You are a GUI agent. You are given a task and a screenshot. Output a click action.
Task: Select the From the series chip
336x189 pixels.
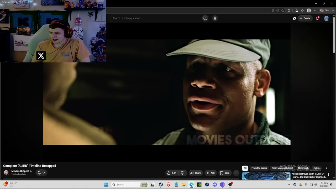click(x=259, y=168)
